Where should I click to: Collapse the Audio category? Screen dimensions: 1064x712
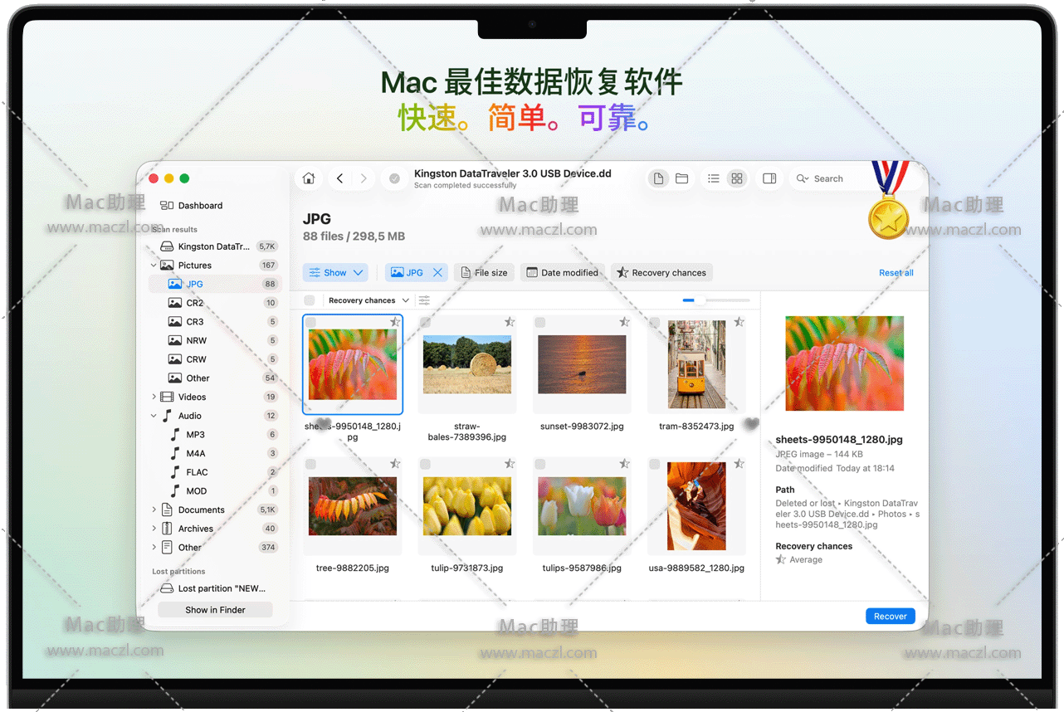coord(154,416)
